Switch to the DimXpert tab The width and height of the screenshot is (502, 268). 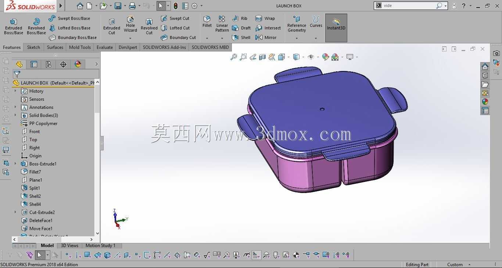tap(128, 47)
